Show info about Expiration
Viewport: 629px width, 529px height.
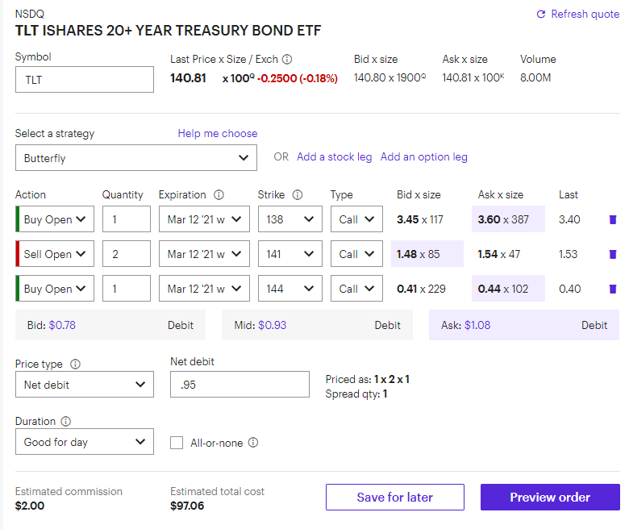pos(219,195)
